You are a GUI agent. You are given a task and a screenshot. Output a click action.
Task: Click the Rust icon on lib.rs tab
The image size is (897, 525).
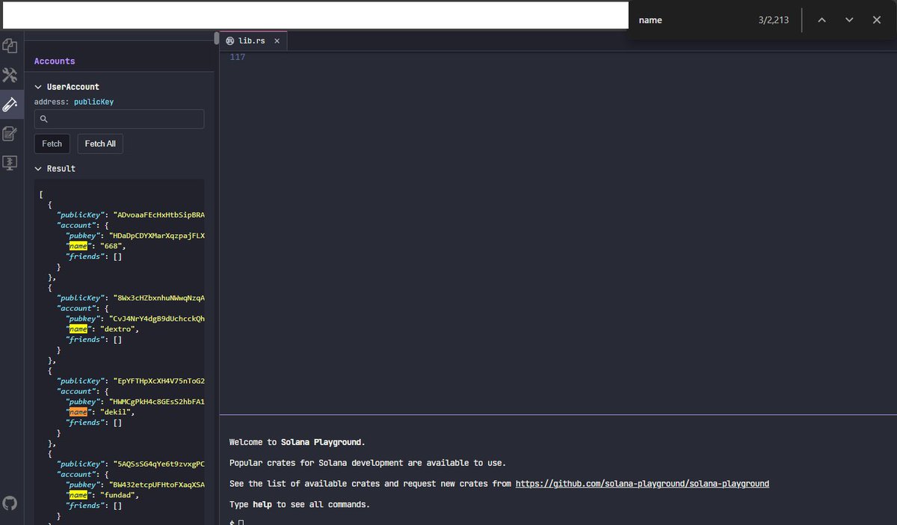[230, 40]
